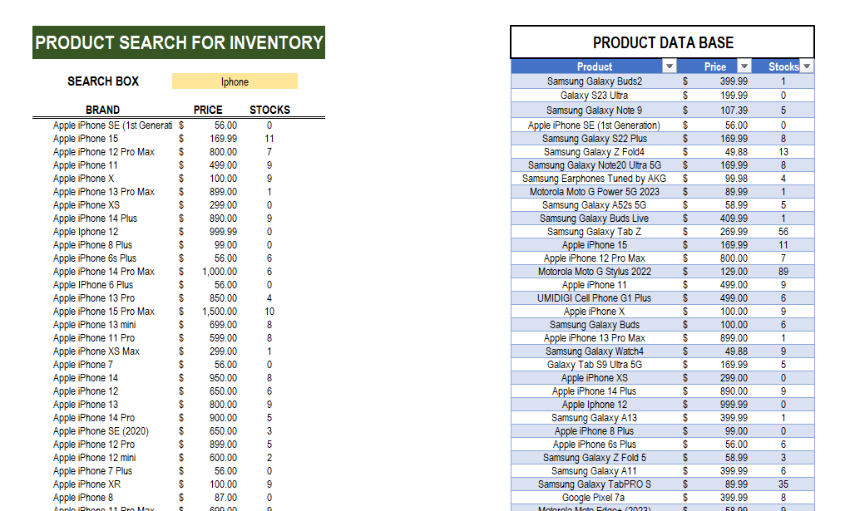Select Samsung Galaxy Tab Z product cell

tap(595, 232)
